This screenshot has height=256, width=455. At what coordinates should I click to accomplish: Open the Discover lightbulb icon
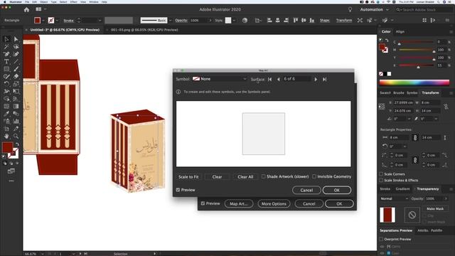350,9
